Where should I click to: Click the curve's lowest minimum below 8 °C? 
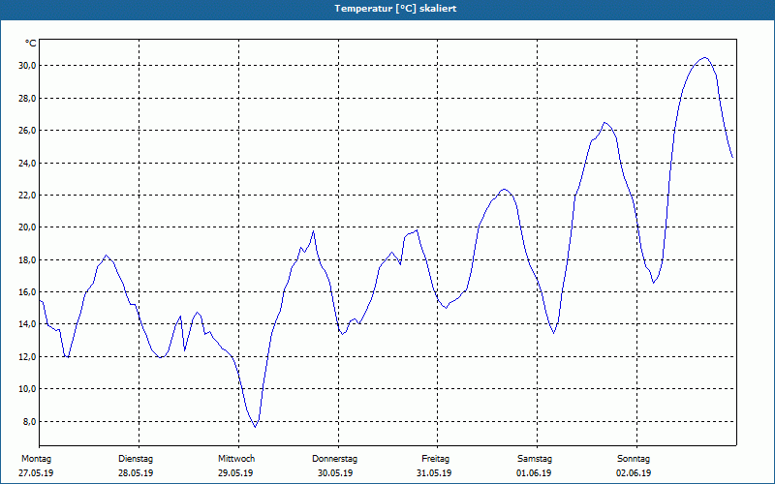255,427
